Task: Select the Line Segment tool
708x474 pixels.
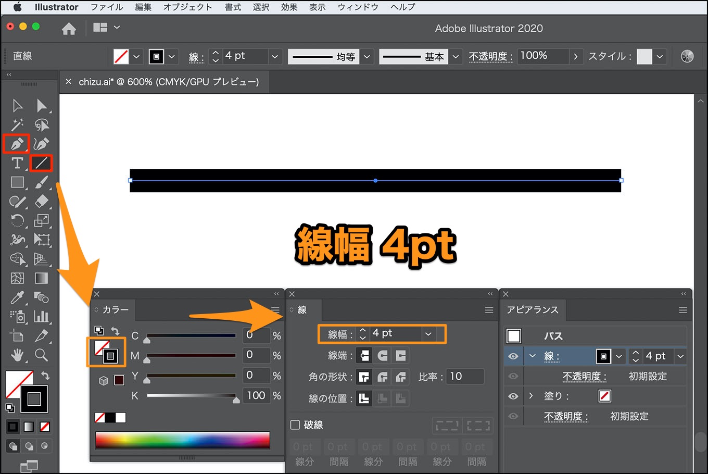Action: tap(42, 163)
